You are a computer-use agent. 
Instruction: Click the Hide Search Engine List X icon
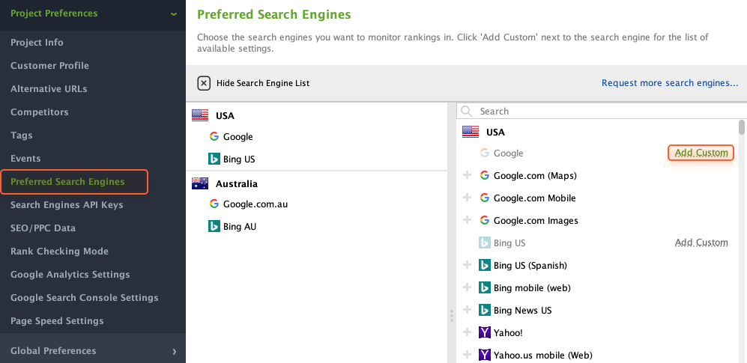[x=204, y=83]
